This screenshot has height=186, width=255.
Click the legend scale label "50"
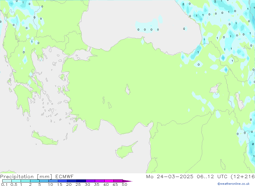(x=125, y=184)
